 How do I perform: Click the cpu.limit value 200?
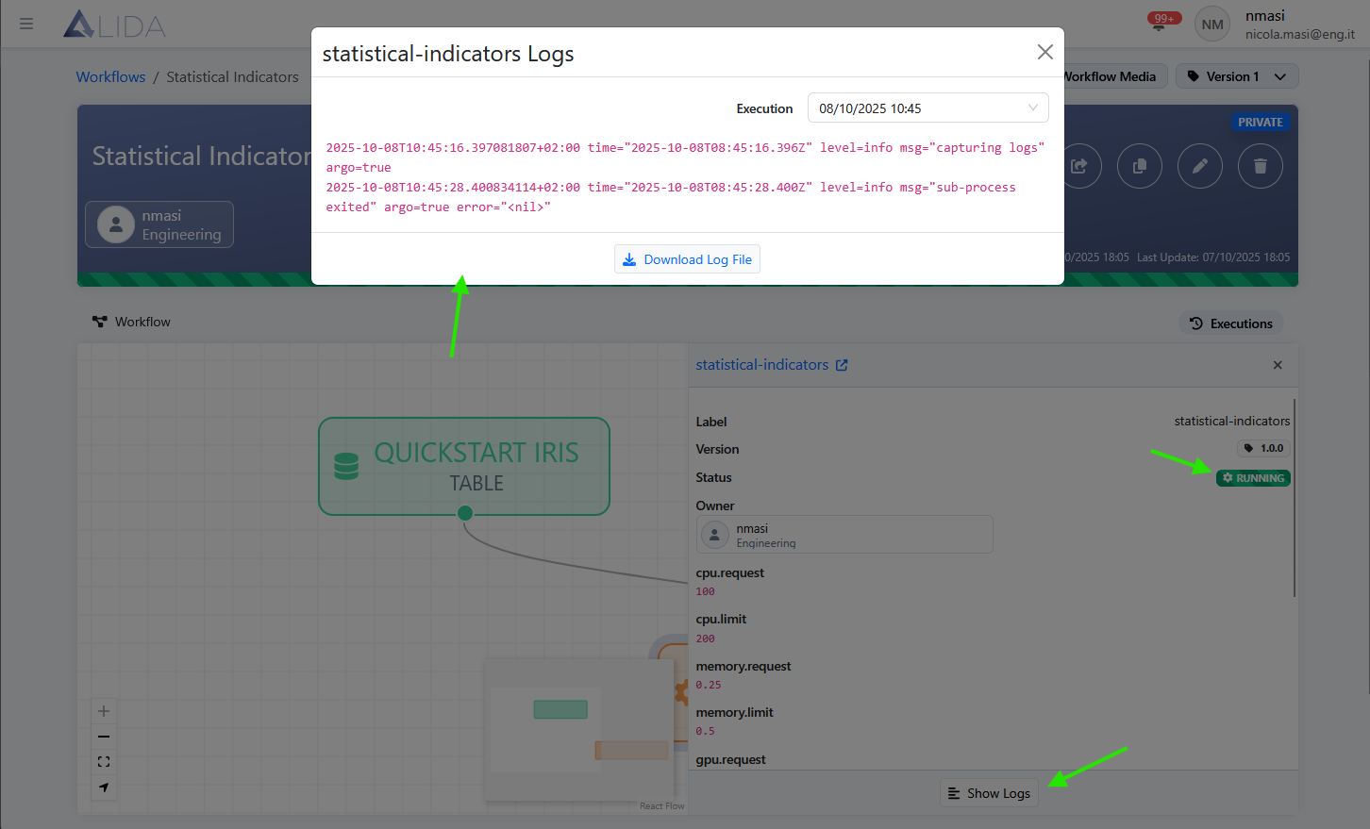706,638
